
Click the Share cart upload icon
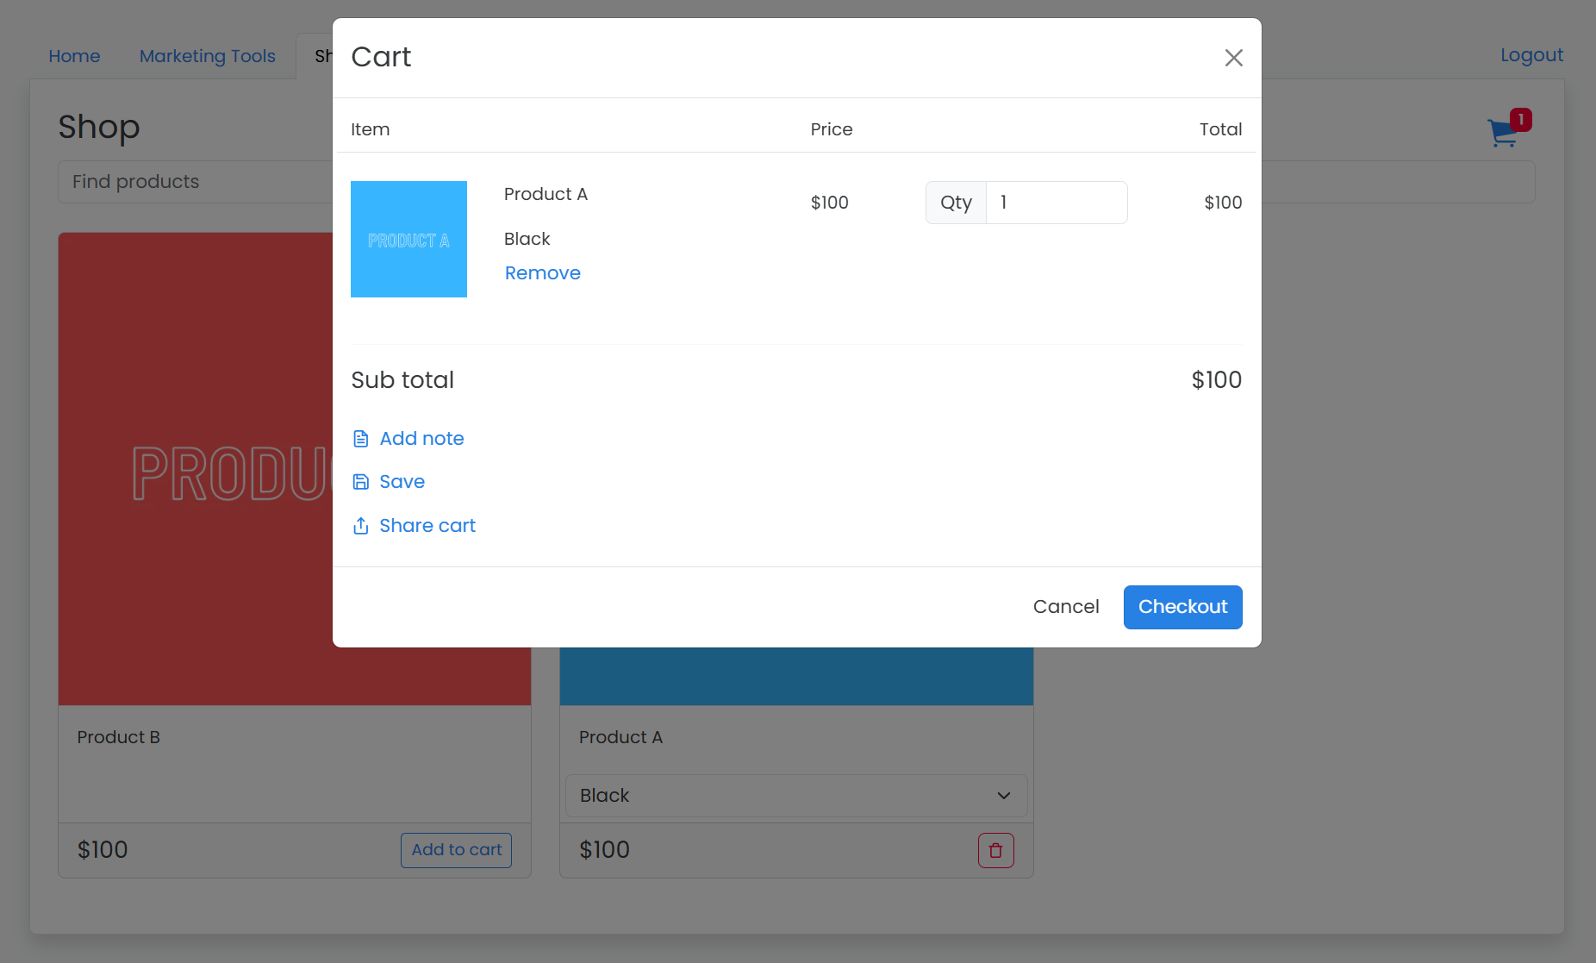click(x=361, y=526)
